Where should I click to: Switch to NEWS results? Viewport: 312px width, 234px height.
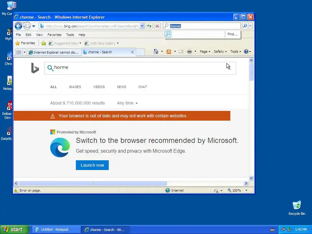[x=122, y=87]
